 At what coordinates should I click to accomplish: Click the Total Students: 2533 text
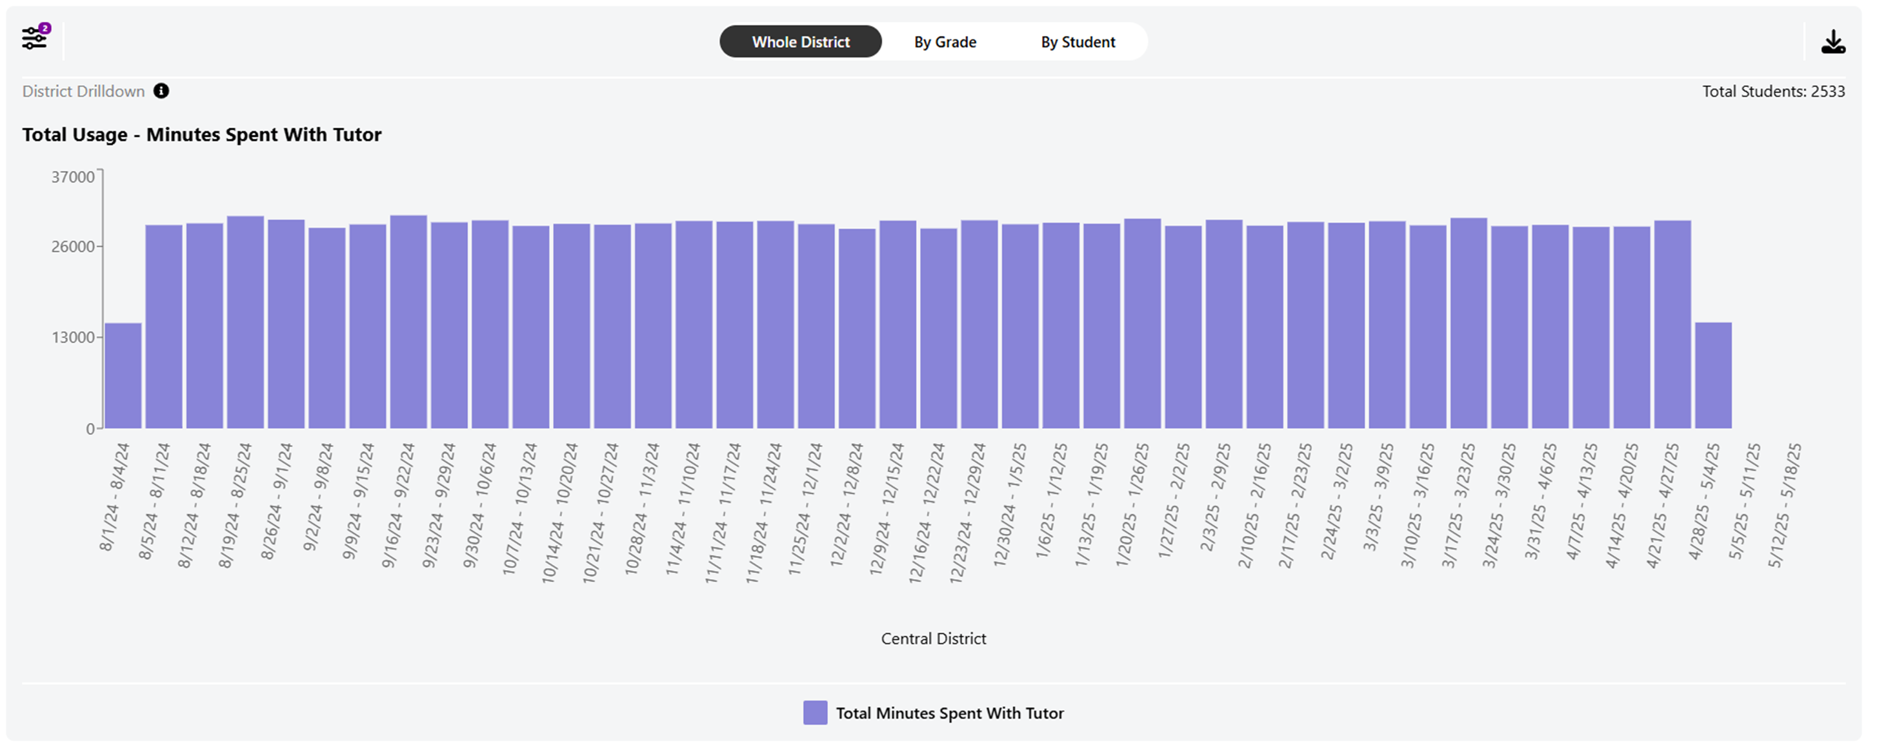tap(1773, 92)
